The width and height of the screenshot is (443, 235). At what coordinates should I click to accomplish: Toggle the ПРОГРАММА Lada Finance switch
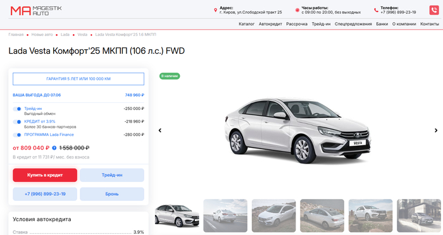pyautogui.click(x=17, y=135)
